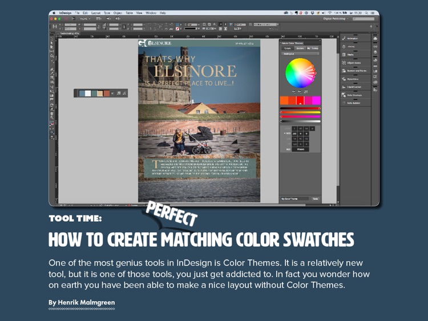Open the Object States panel
This screenshot has height=321, width=428.
[x=355, y=63]
